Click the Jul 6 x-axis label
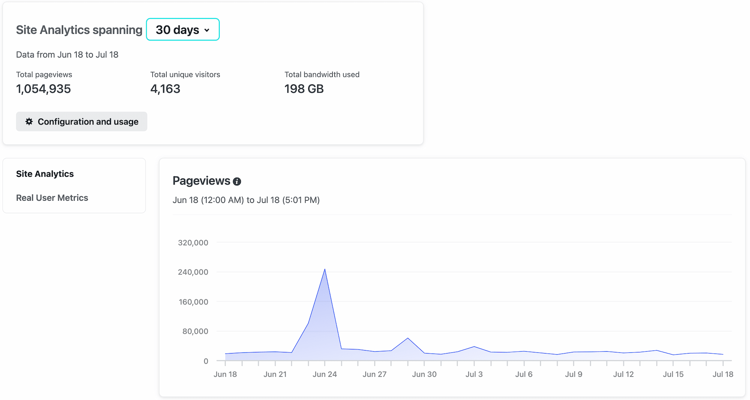 click(x=524, y=374)
